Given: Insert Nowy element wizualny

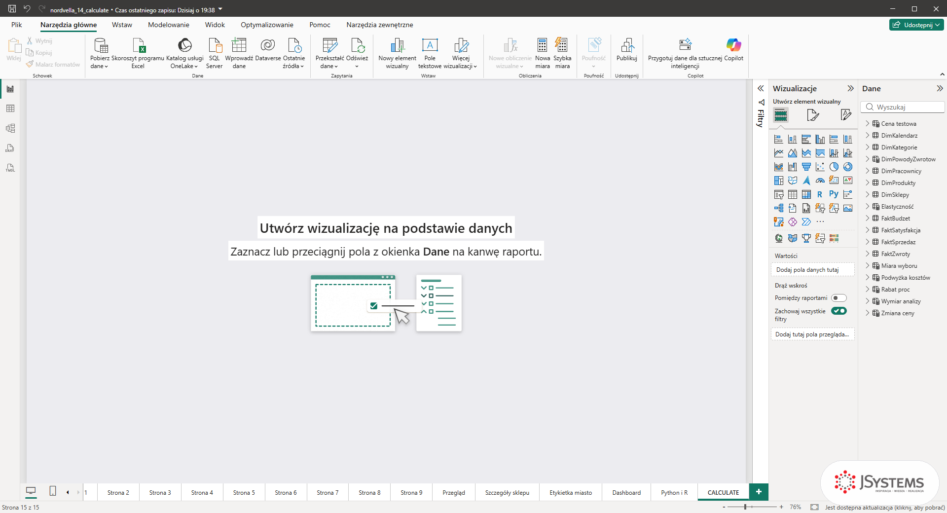Looking at the screenshot, I should click(x=397, y=53).
